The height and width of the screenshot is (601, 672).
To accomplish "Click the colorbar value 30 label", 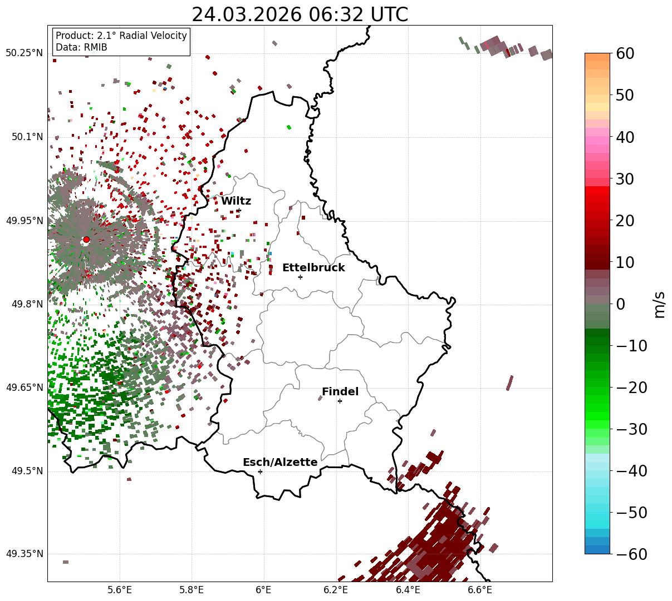I will tap(625, 179).
